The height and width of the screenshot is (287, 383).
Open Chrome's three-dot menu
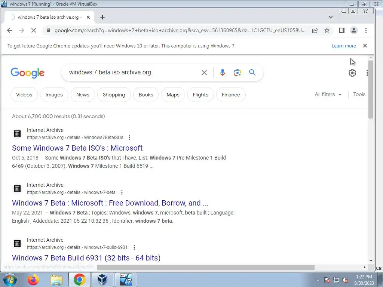click(x=366, y=30)
